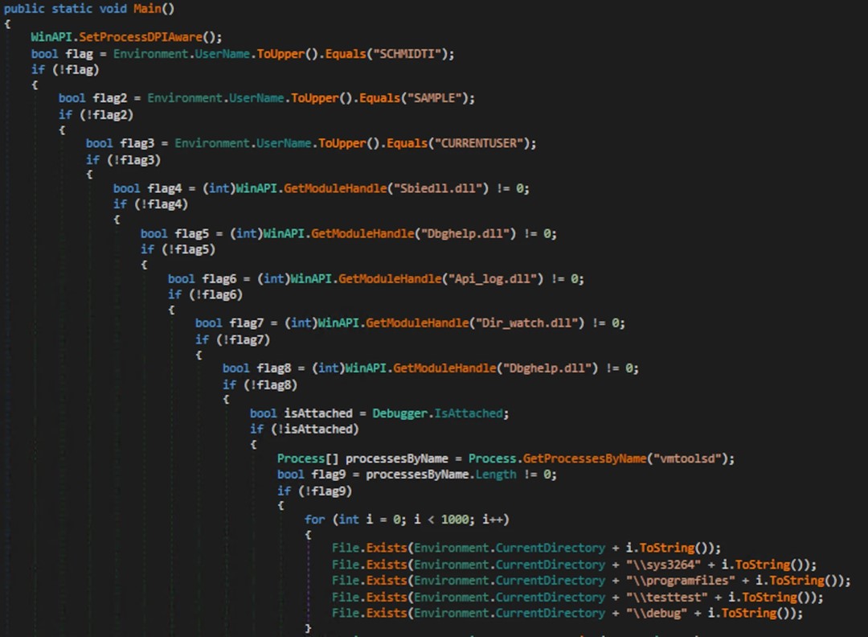The height and width of the screenshot is (637, 868).
Task: Select the "vmtoolsd" process name string
Action: click(687, 458)
